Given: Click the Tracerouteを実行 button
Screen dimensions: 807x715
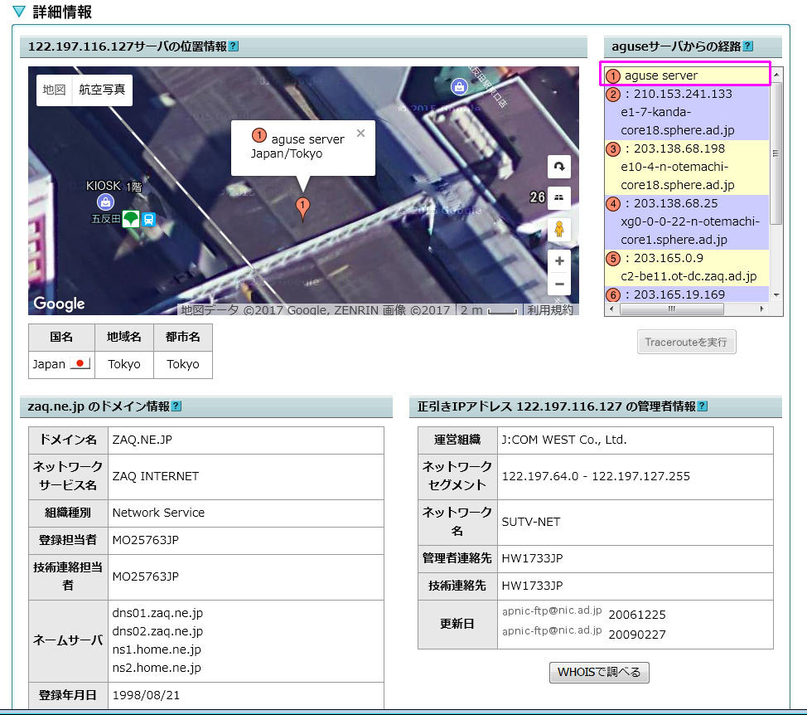Looking at the screenshot, I should pyautogui.click(x=687, y=342).
